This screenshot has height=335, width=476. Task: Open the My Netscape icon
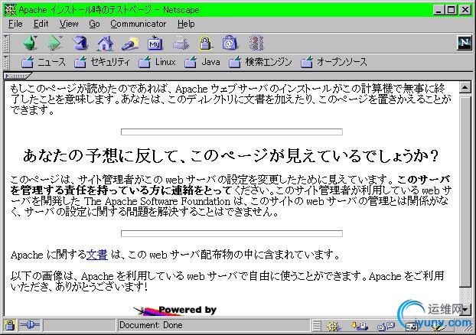155,44
